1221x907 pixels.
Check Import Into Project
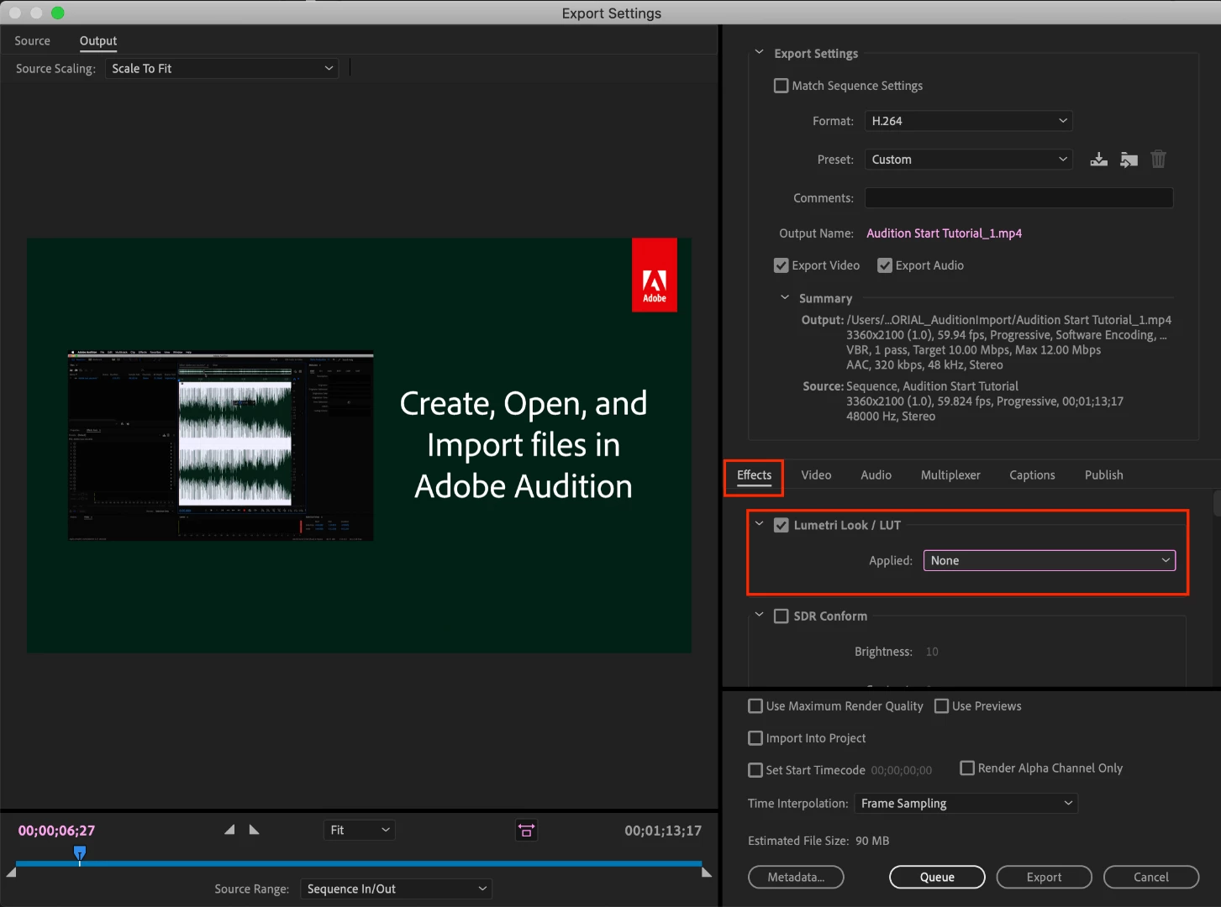[x=755, y=738]
